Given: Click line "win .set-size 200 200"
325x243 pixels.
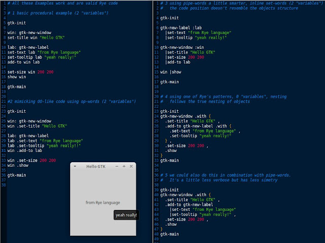Looking at the screenshot, I should coord(31,161).
